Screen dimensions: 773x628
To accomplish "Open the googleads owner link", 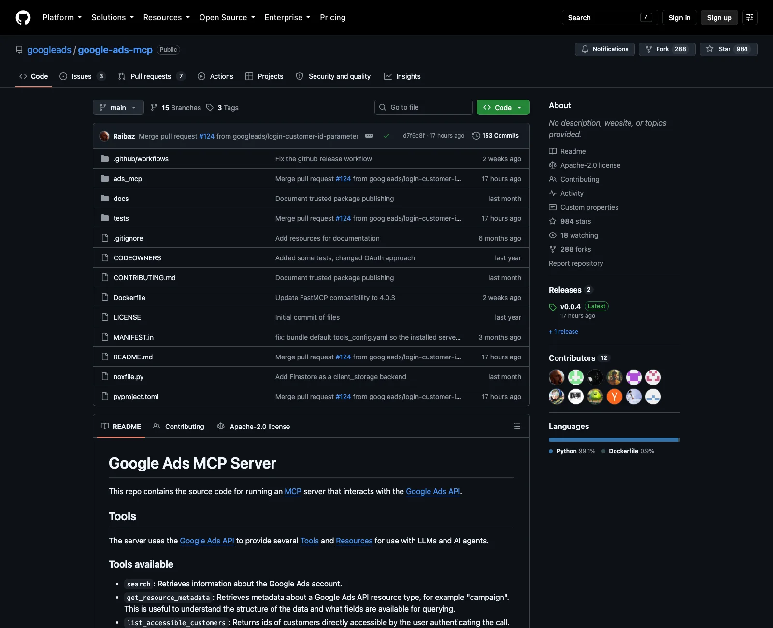I will [49, 50].
